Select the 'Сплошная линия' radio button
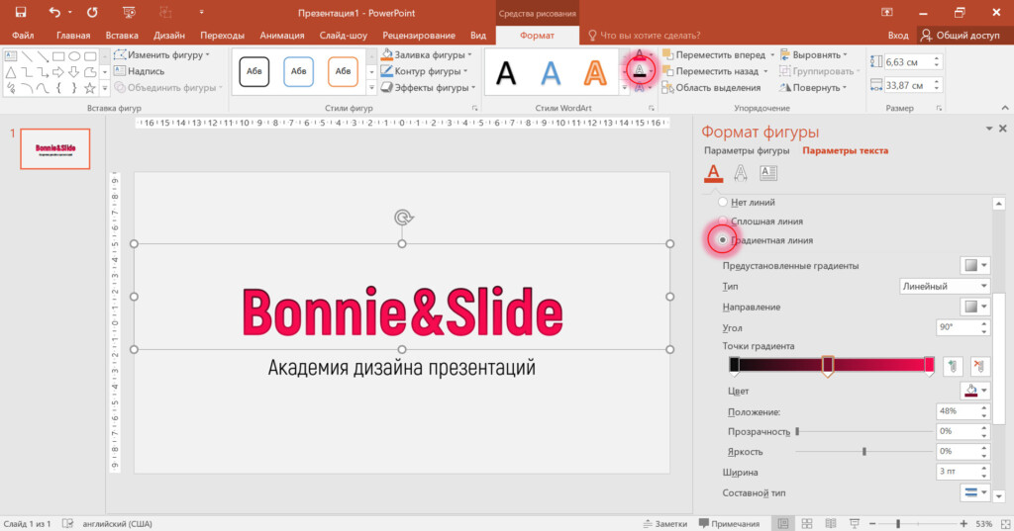The height and width of the screenshot is (531, 1014). [x=723, y=221]
